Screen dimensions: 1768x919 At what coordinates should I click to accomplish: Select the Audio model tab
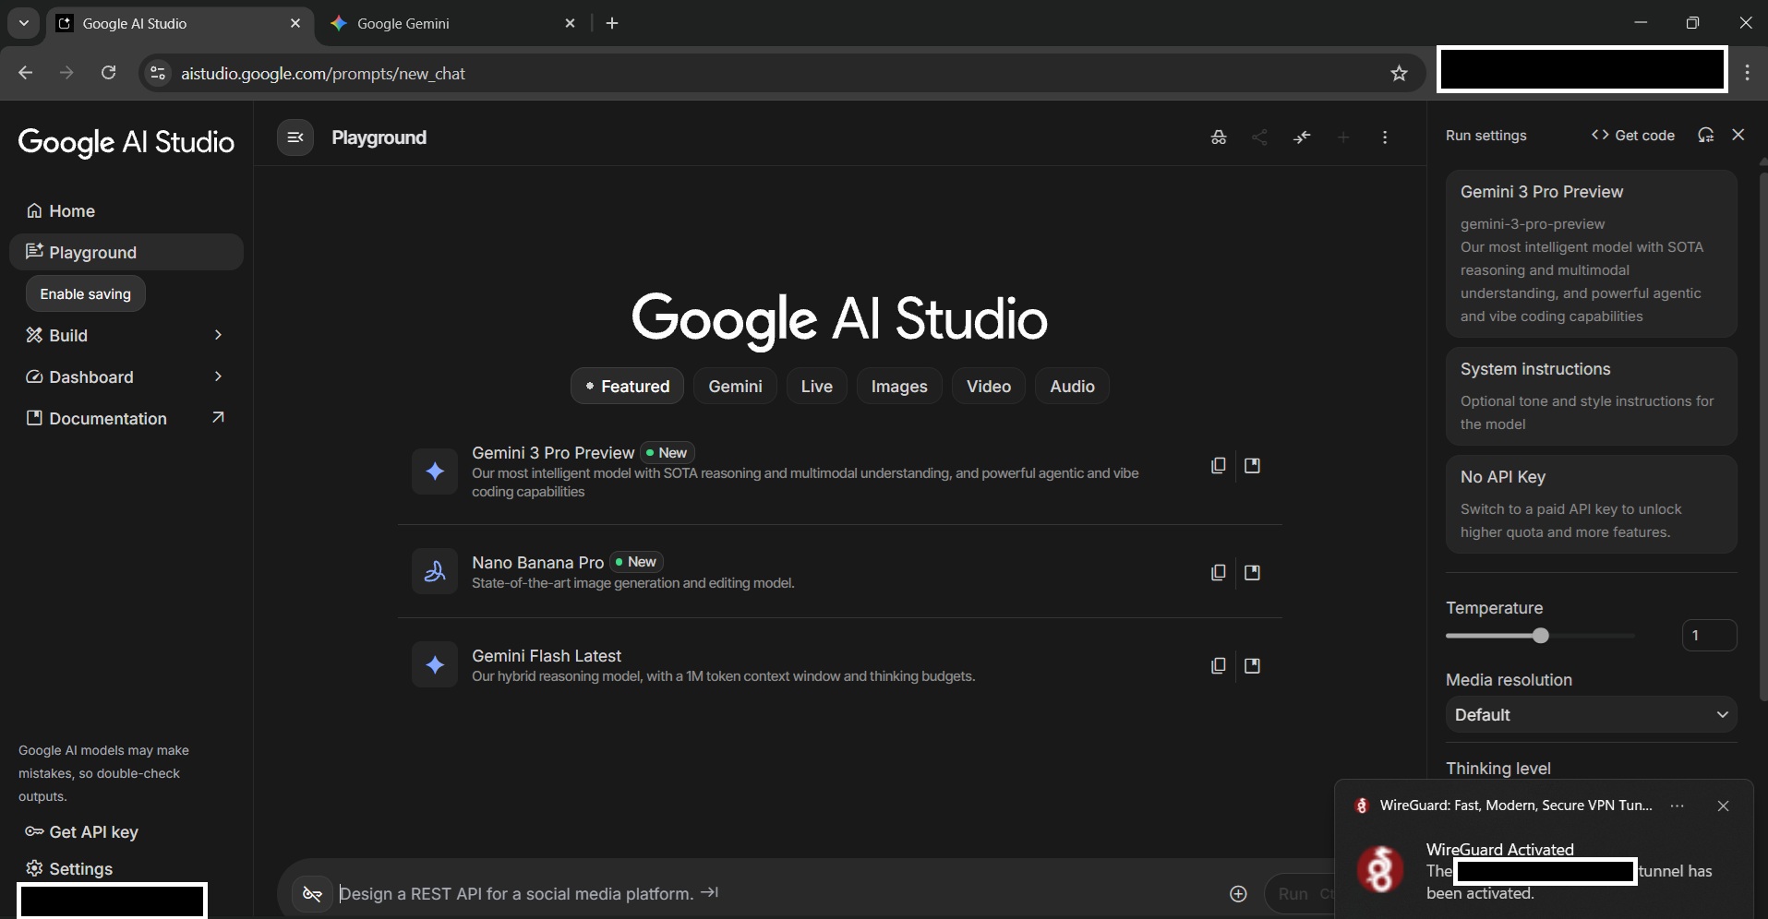(1071, 387)
